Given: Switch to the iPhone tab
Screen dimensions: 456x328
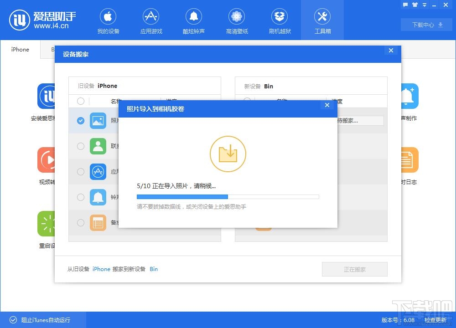Looking at the screenshot, I should pos(20,49).
